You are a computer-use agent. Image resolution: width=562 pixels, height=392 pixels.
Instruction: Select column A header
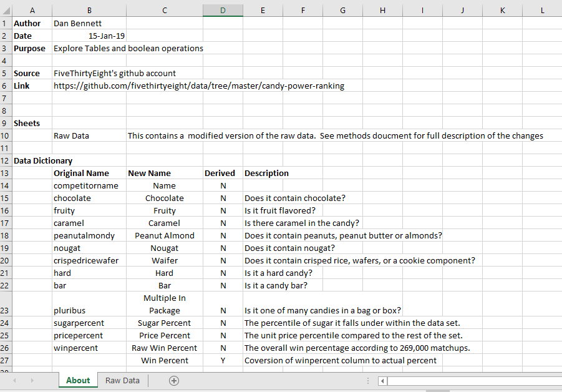32,10
